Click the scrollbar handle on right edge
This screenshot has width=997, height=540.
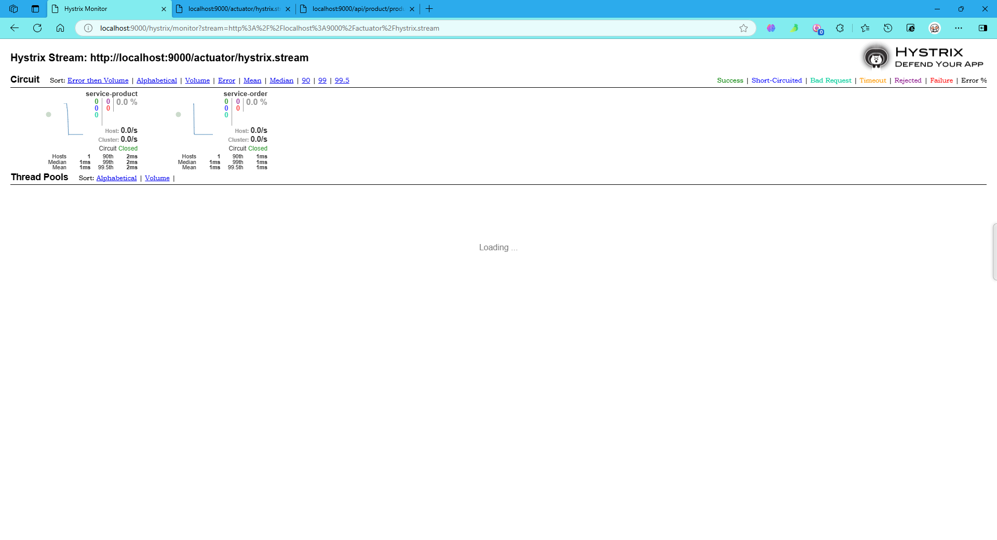pos(994,252)
